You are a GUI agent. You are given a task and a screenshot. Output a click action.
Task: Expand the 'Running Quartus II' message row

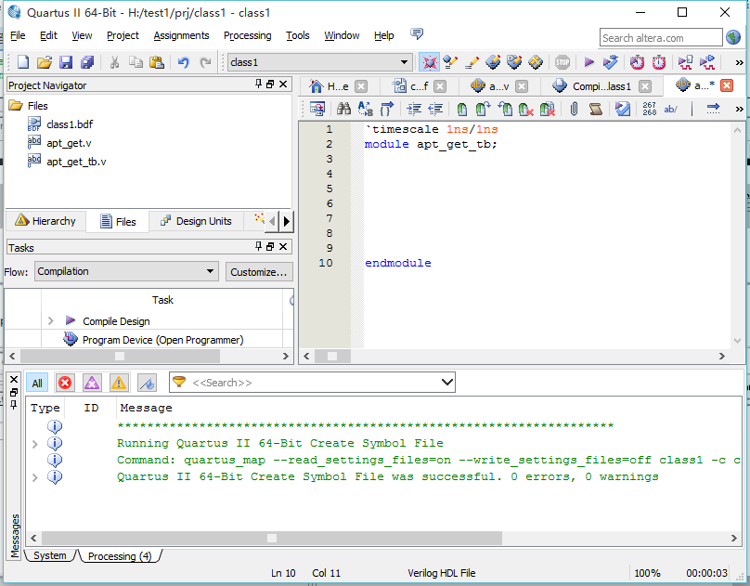[x=35, y=444]
